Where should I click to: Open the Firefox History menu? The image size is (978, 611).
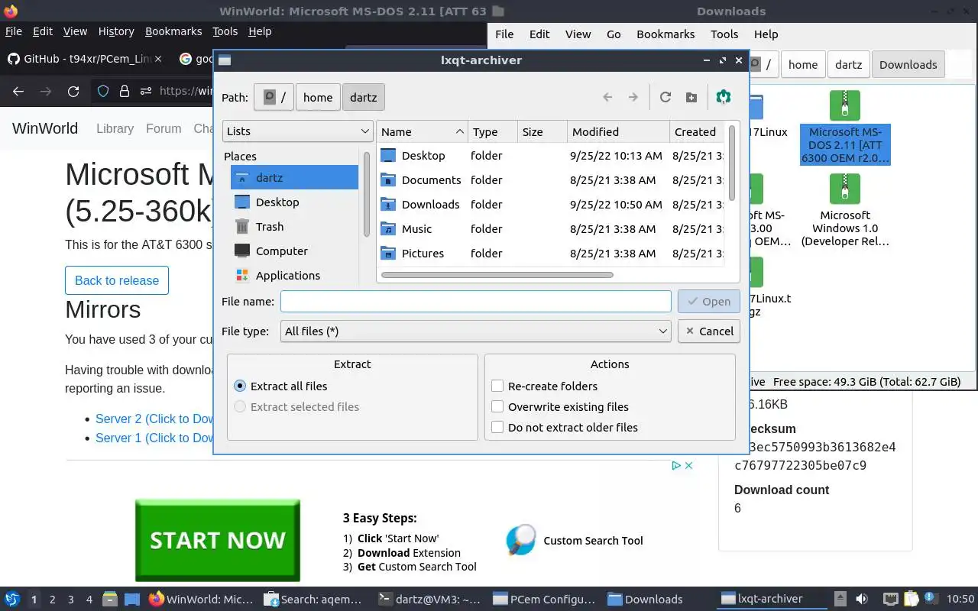pos(116,31)
